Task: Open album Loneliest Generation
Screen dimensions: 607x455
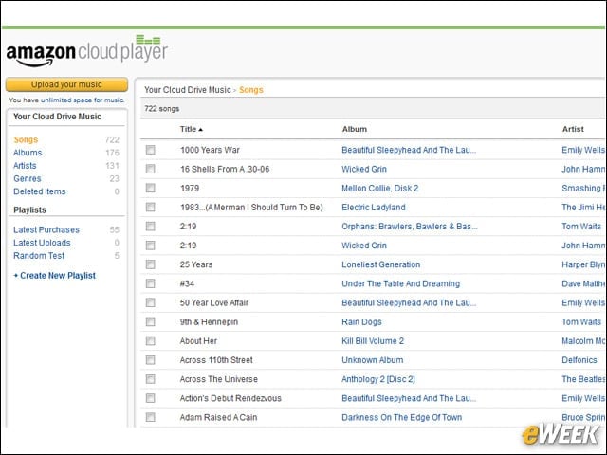Action: [x=380, y=264]
